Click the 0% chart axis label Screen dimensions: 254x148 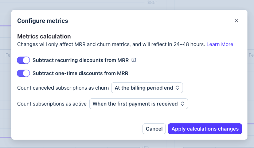click(x=145, y=147)
